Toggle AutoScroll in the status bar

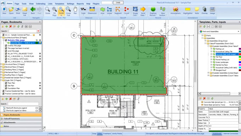coord(217,134)
